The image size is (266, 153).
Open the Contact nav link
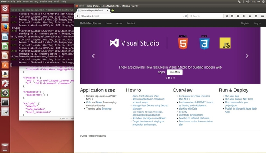pyautogui.click(x=131, y=23)
